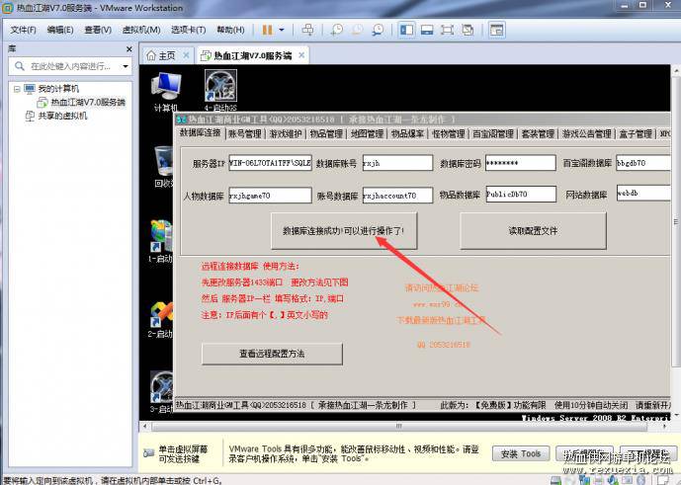Click the GM tool window title bar
Image resolution: width=681 pixels, height=485 pixels.
[423, 119]
